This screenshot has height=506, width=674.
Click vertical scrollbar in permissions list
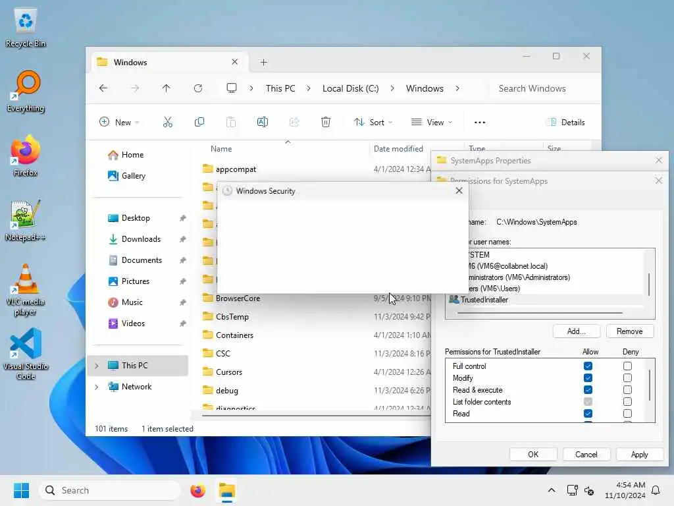point(650,385)
